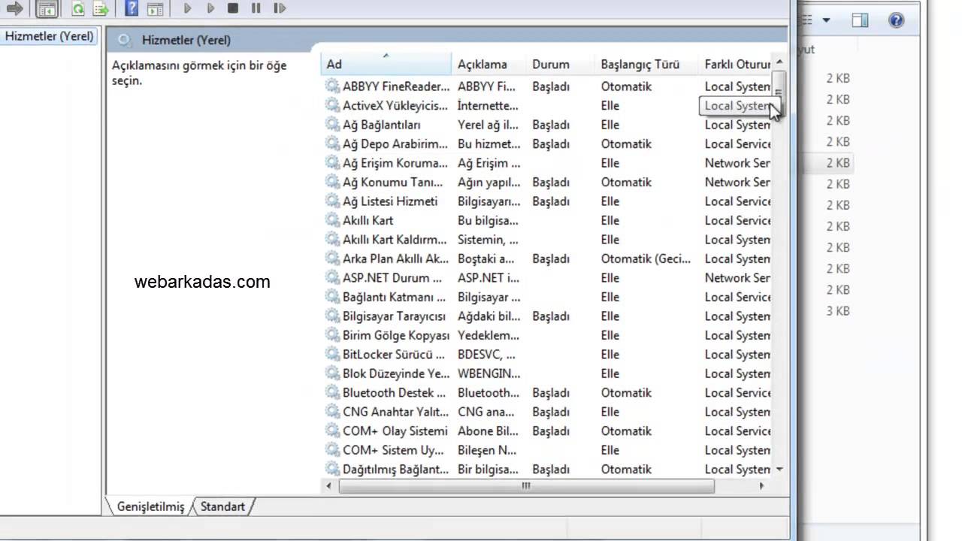Click the Otomatik (Geci... startup type cell

(646, 258)
